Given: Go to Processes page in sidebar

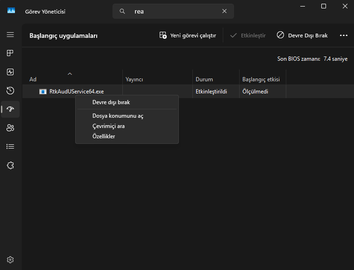Looking at the screenshot, I should pyautogui.click(x=10, y=53).
